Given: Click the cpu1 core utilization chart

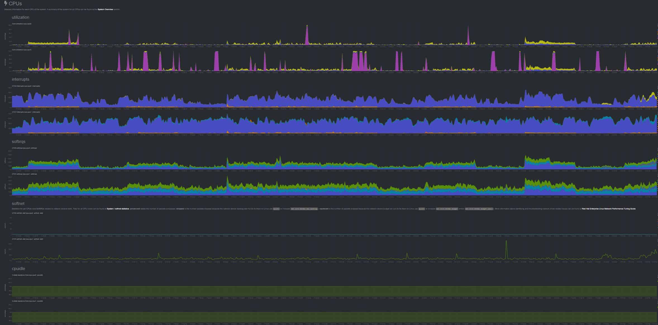Looking at the screenshot, I should tap(334, 61).
